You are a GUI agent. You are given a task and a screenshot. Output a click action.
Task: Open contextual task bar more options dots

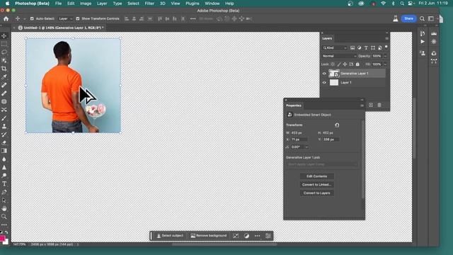tap(257, 236)
